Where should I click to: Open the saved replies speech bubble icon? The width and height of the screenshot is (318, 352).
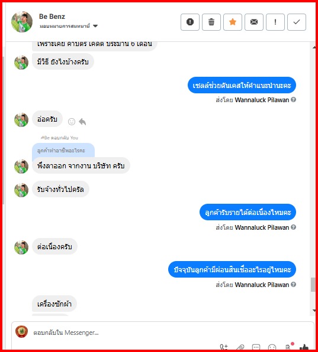[256, 347]
